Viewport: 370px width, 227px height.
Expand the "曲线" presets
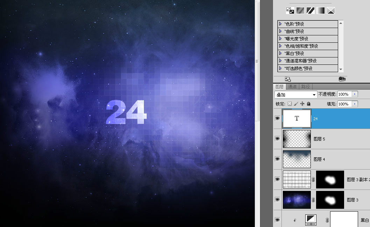click(x=280, y=31)
